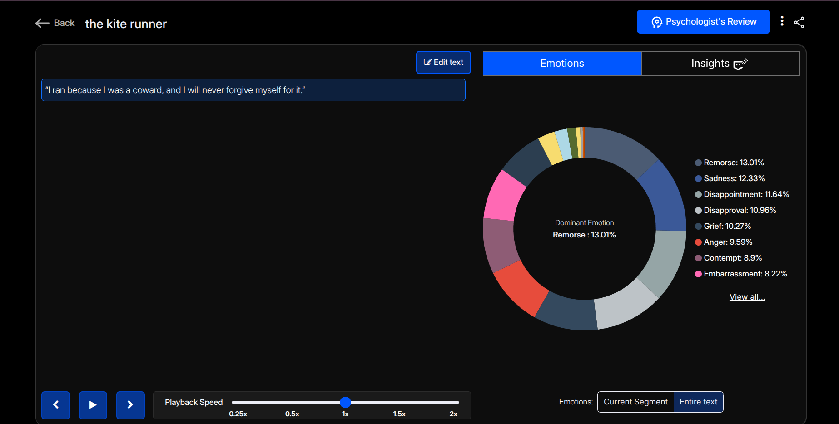Open the three-dot more options menu
Viewport: 839px width, 424px height.
(x=782, y=21)
